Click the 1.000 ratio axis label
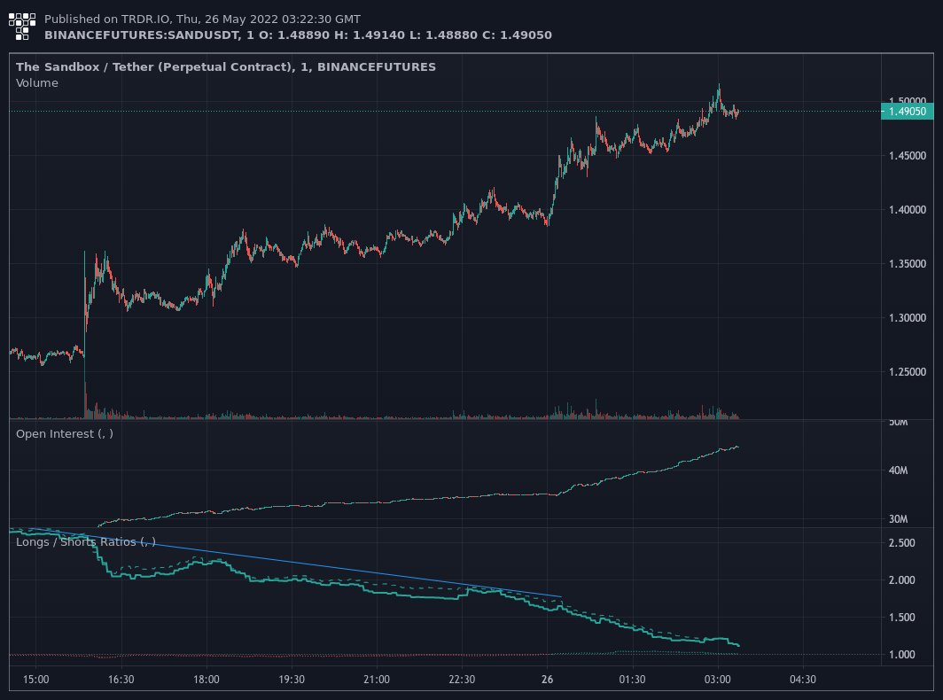Screen dimensions: 943x700 point(901,655)
